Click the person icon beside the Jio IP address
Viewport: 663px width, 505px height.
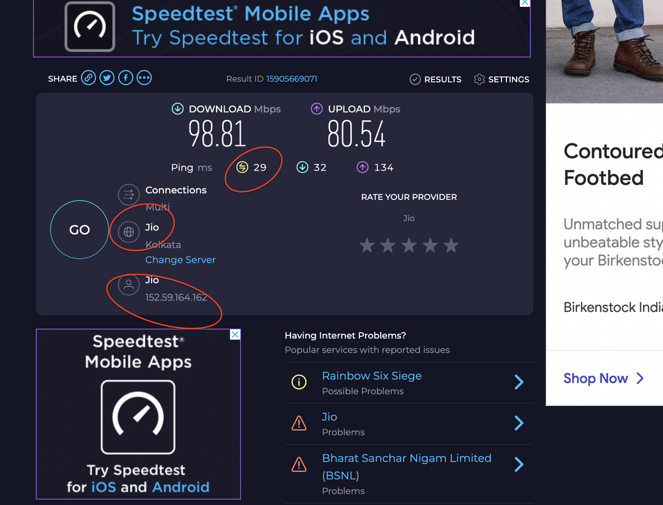(129, 285)
